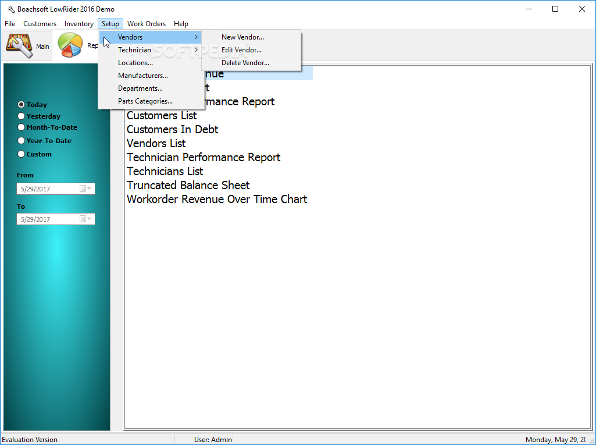Open the Work Orders menu
Image resolution: width=596 pixels, height=445 pixels.
[147, 24]
